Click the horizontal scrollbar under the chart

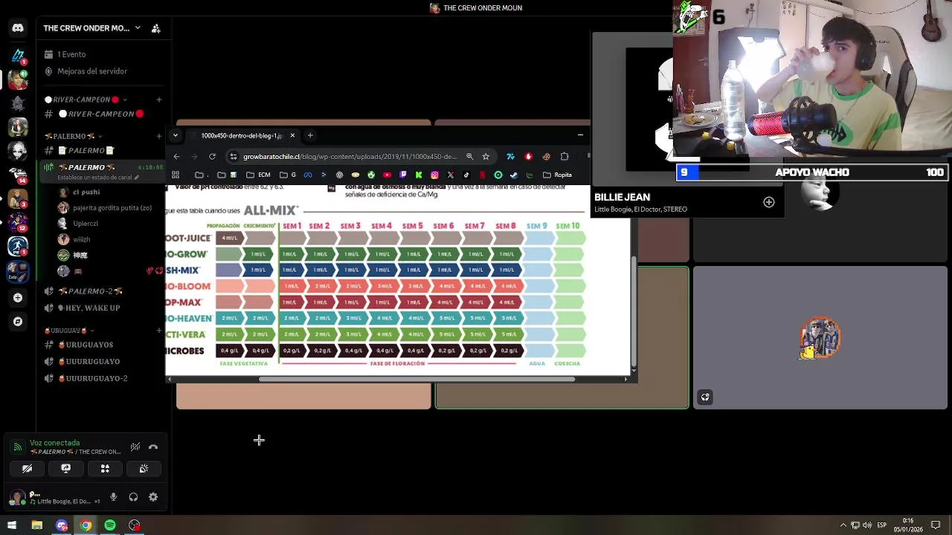point(416,379)
